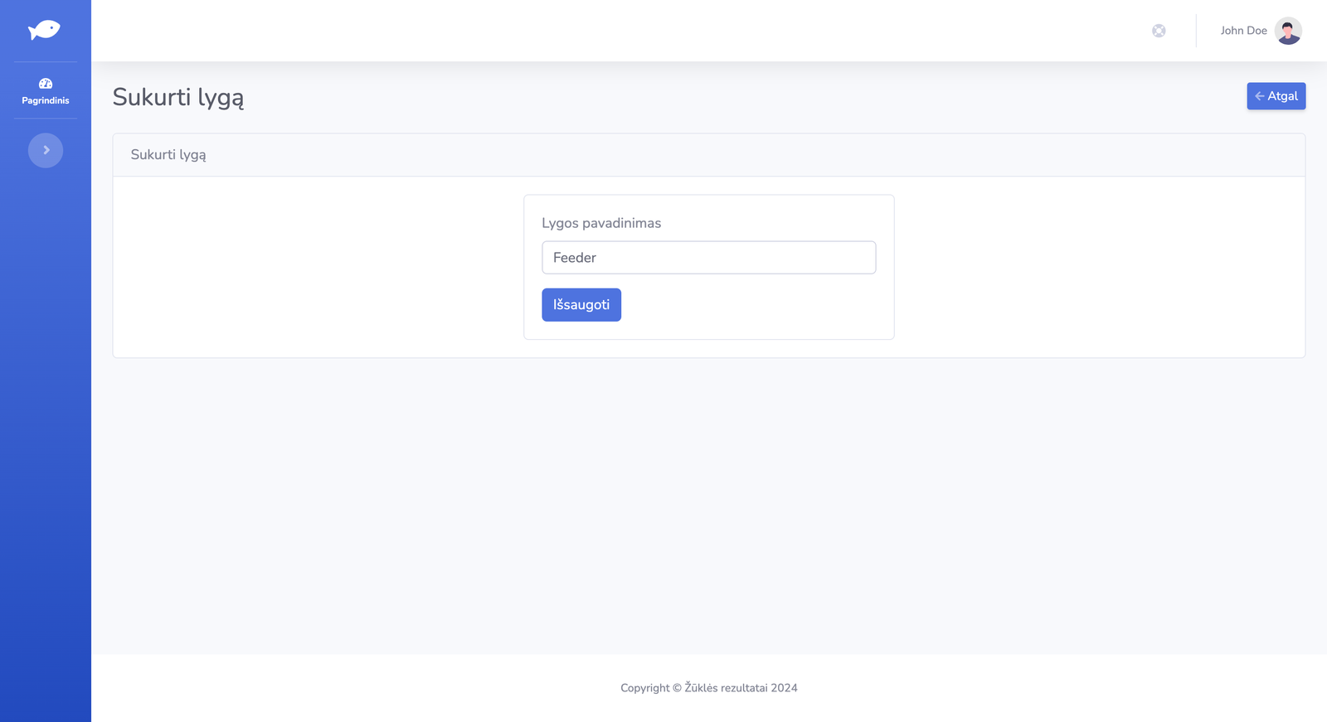Click the copyright text in the footer
The image size is (1327, 722).
click(708, 688)
